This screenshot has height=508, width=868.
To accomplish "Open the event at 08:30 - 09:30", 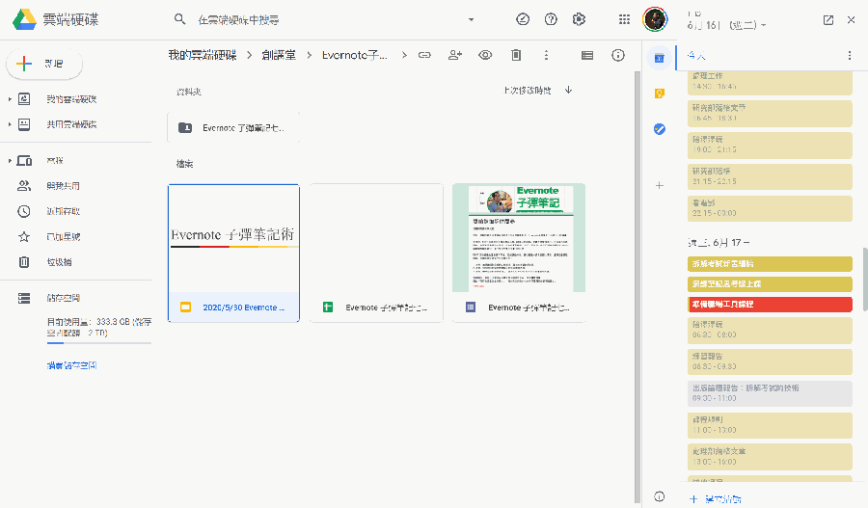I will tap(770, 361).
